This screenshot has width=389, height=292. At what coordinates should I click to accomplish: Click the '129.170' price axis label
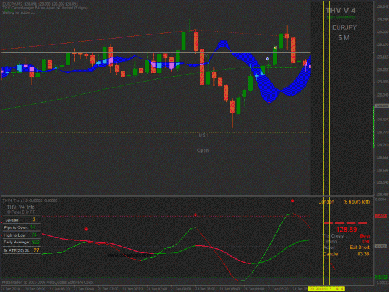tap(382, 45)
